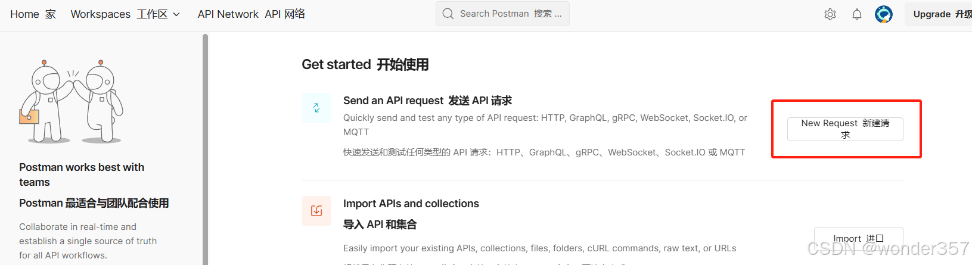Go to the Home menu item
The width and height of the screenshot is (972, 265).
point(33,14)
